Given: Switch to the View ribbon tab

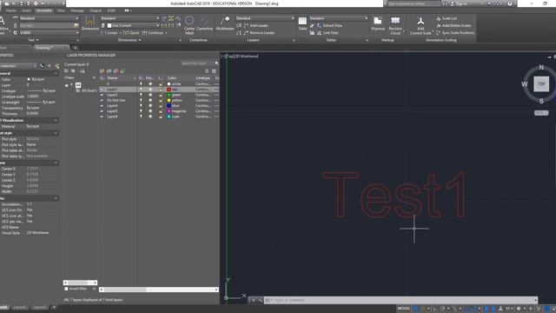Looking at the screenshot, I should point(61,10).
